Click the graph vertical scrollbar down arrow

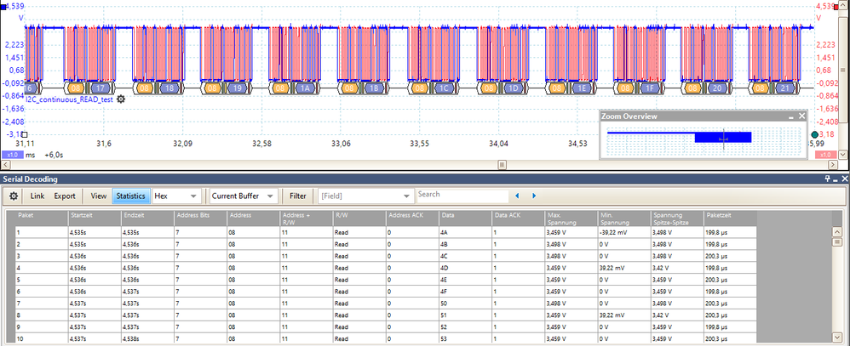(x=843, y=153)
